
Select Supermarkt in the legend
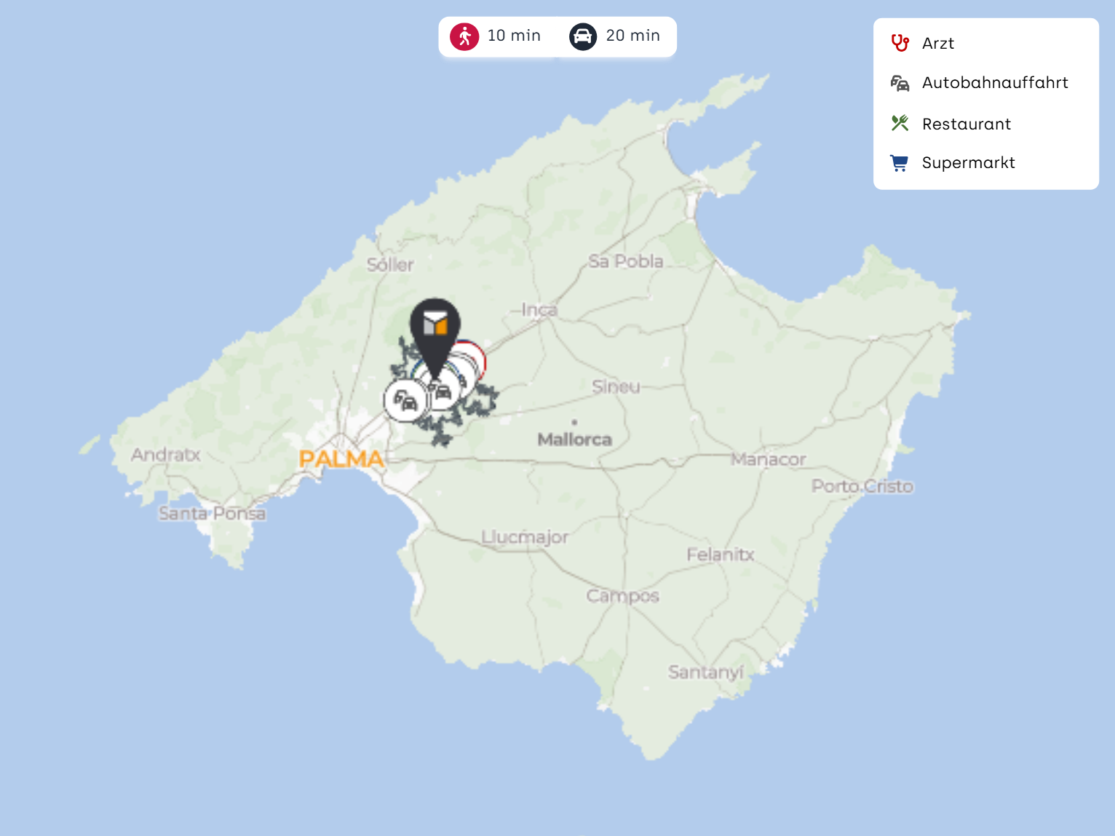968,163
